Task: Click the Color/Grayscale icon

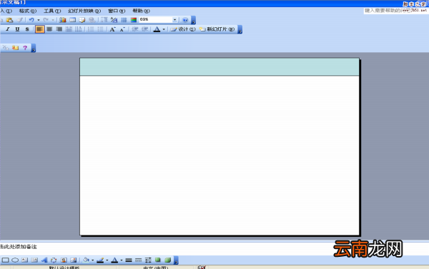Action: [x=134, y=20]
